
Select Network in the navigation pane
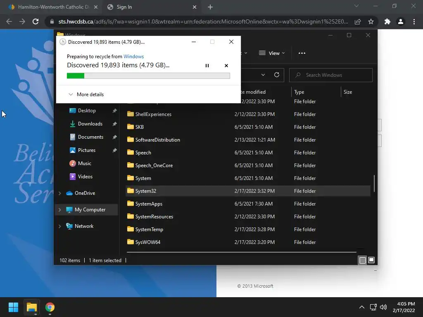84,226
